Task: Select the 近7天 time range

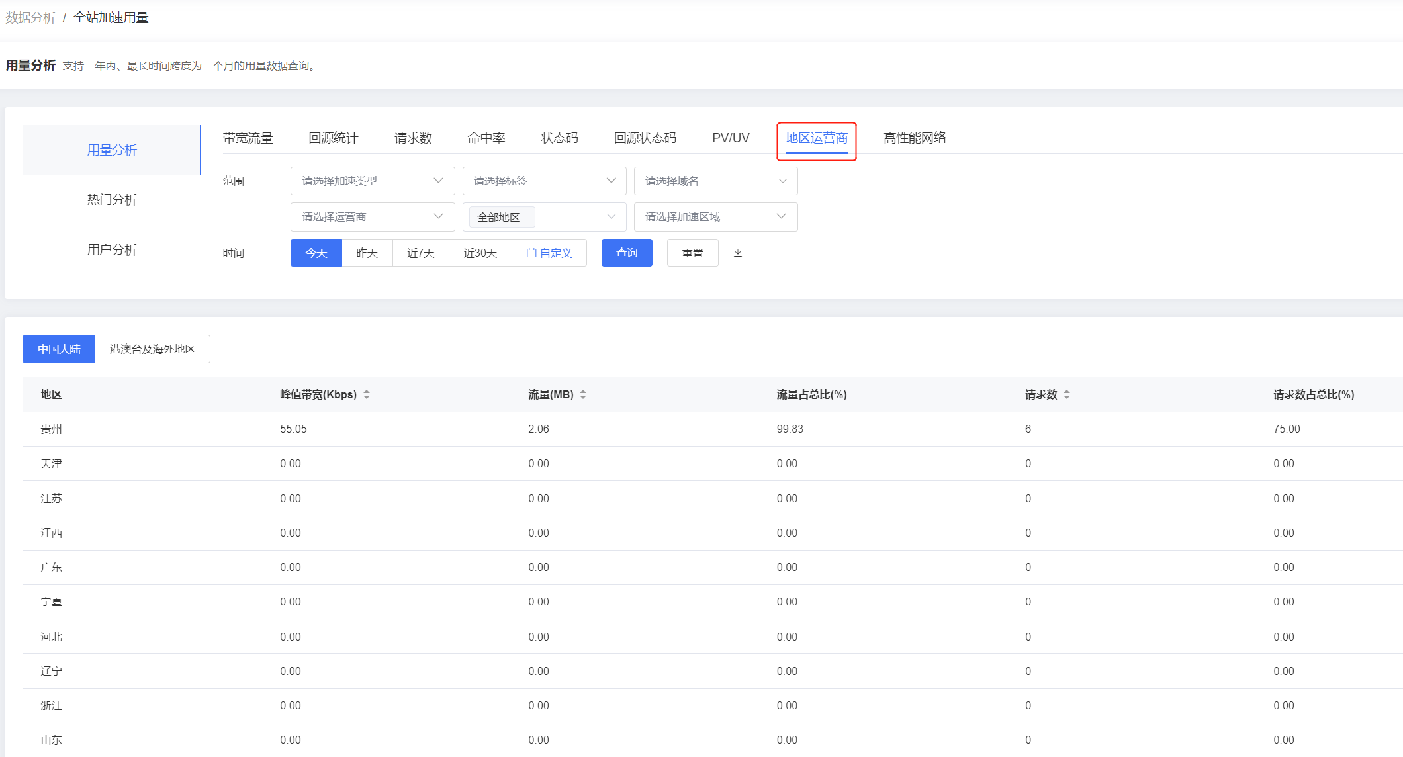Action: [x=421, y=253]
